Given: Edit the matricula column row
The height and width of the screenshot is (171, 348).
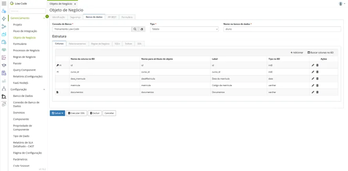Looking at the screenshot, I should 313,85.
